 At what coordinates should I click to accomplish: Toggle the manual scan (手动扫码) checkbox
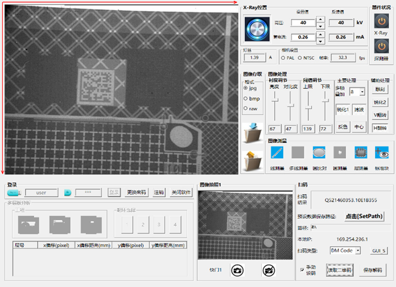click(x=302, y=270)
